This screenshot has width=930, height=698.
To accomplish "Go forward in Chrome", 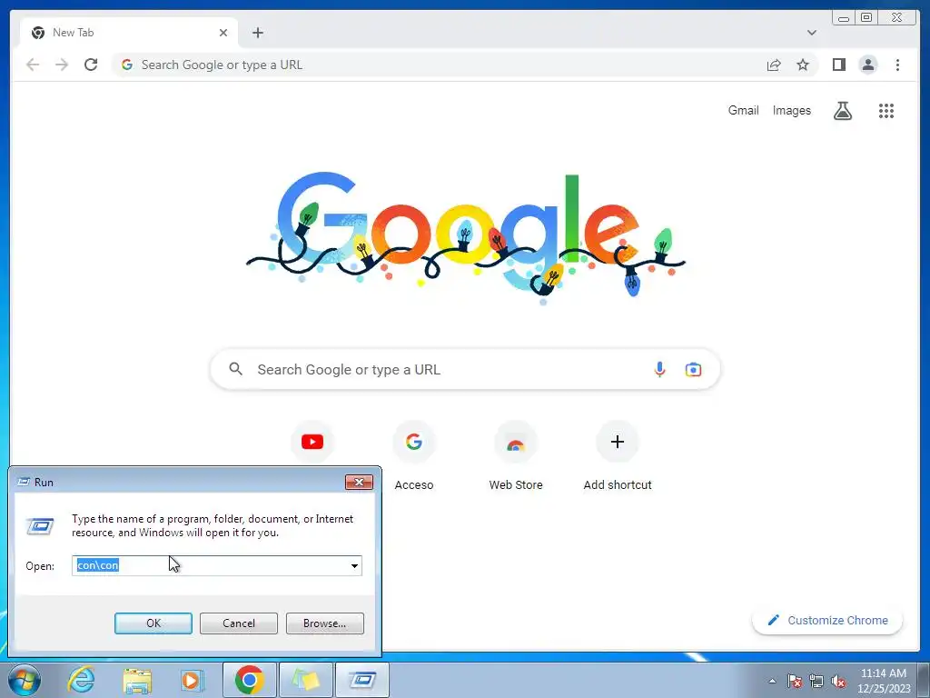I will pos(62,65).
